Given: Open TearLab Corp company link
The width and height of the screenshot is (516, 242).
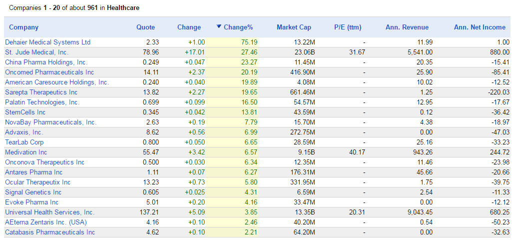Looking at the screenshot, I should point(24,142).
